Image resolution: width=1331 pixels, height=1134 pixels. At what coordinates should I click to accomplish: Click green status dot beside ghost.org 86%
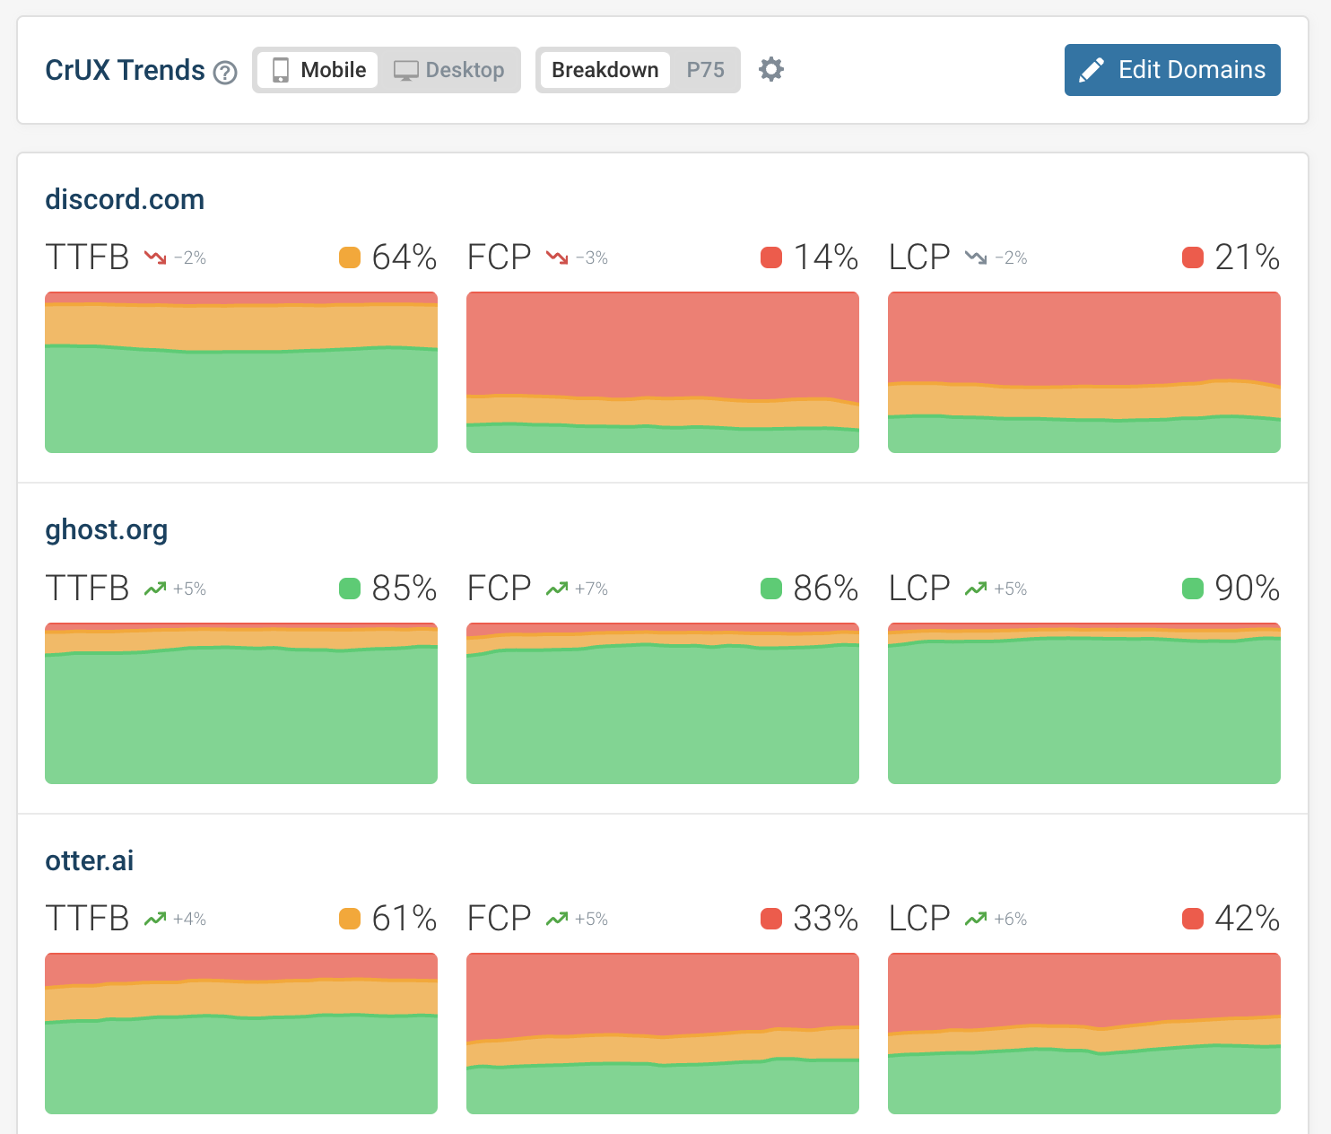point(771,589)
